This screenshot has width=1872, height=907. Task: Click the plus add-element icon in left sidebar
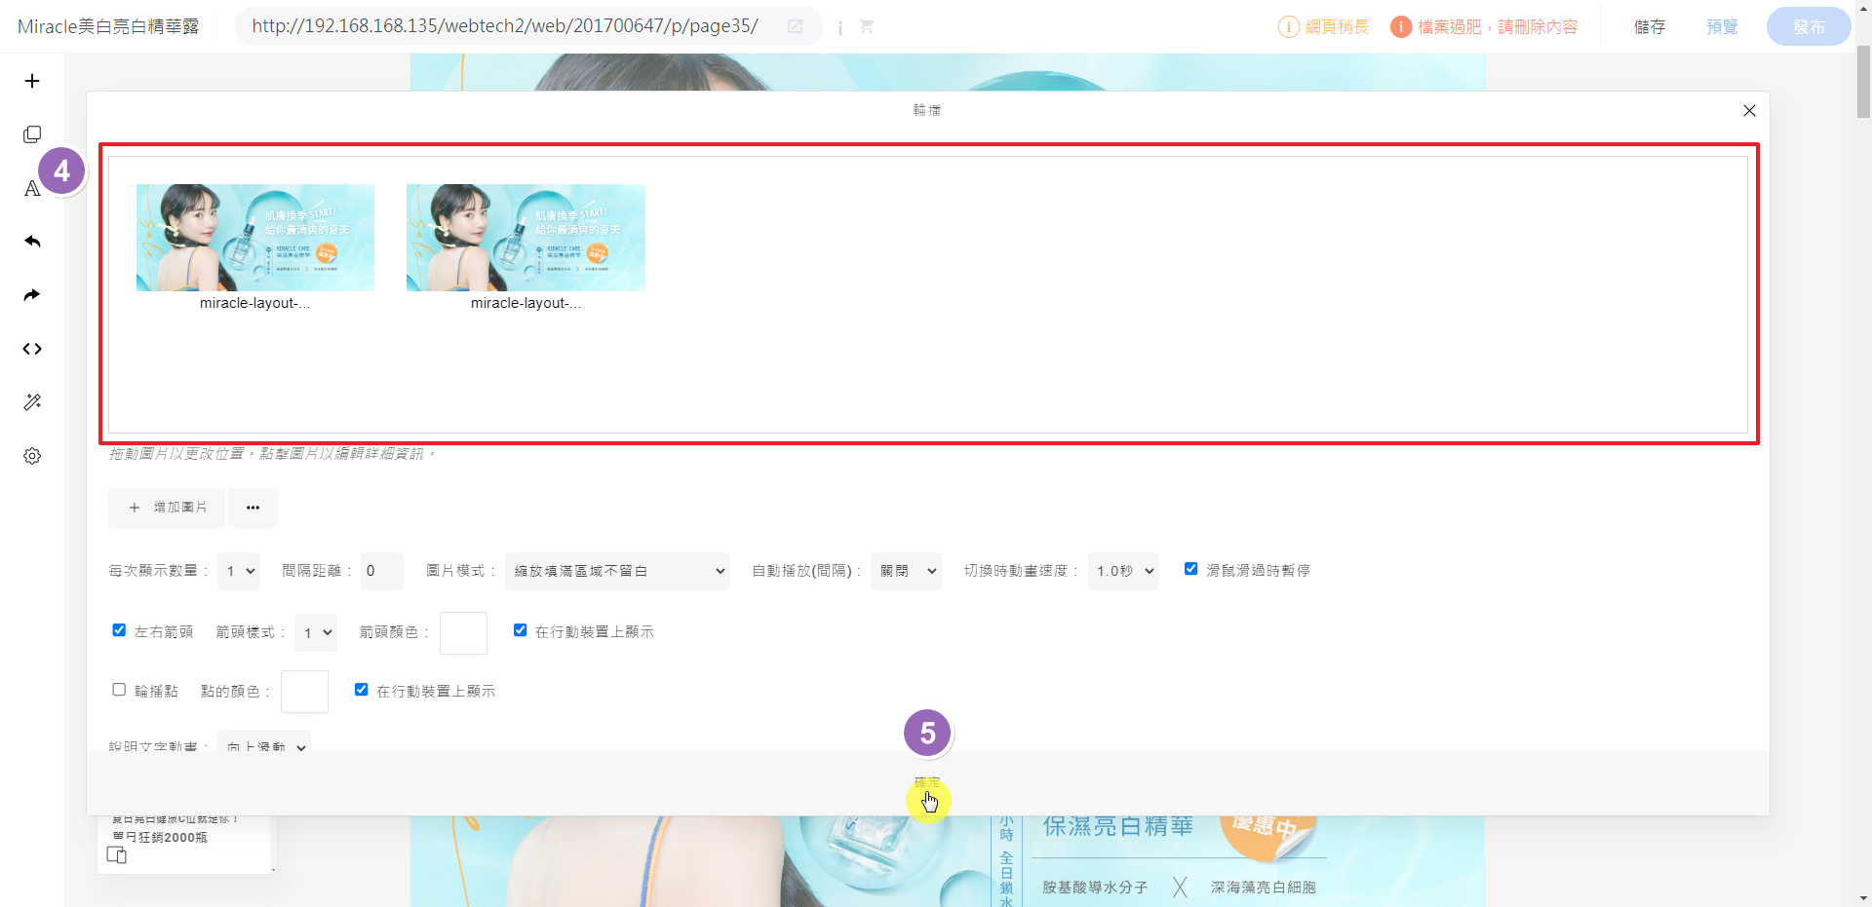(x=32, y=81)
